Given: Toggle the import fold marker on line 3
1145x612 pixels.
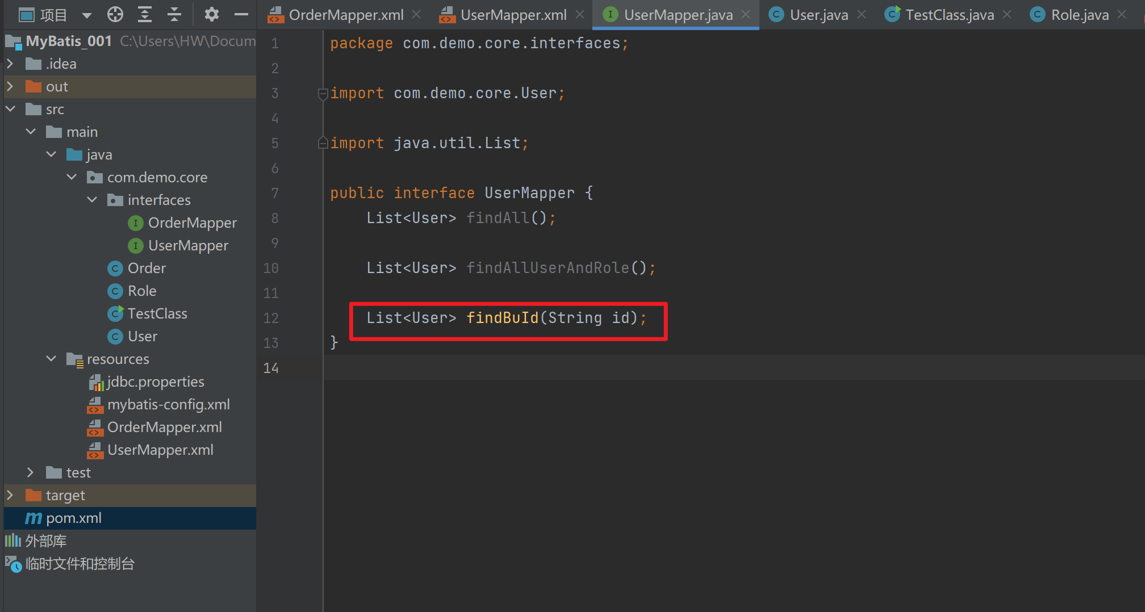Looking at the screenshot, I should [323, 94].
